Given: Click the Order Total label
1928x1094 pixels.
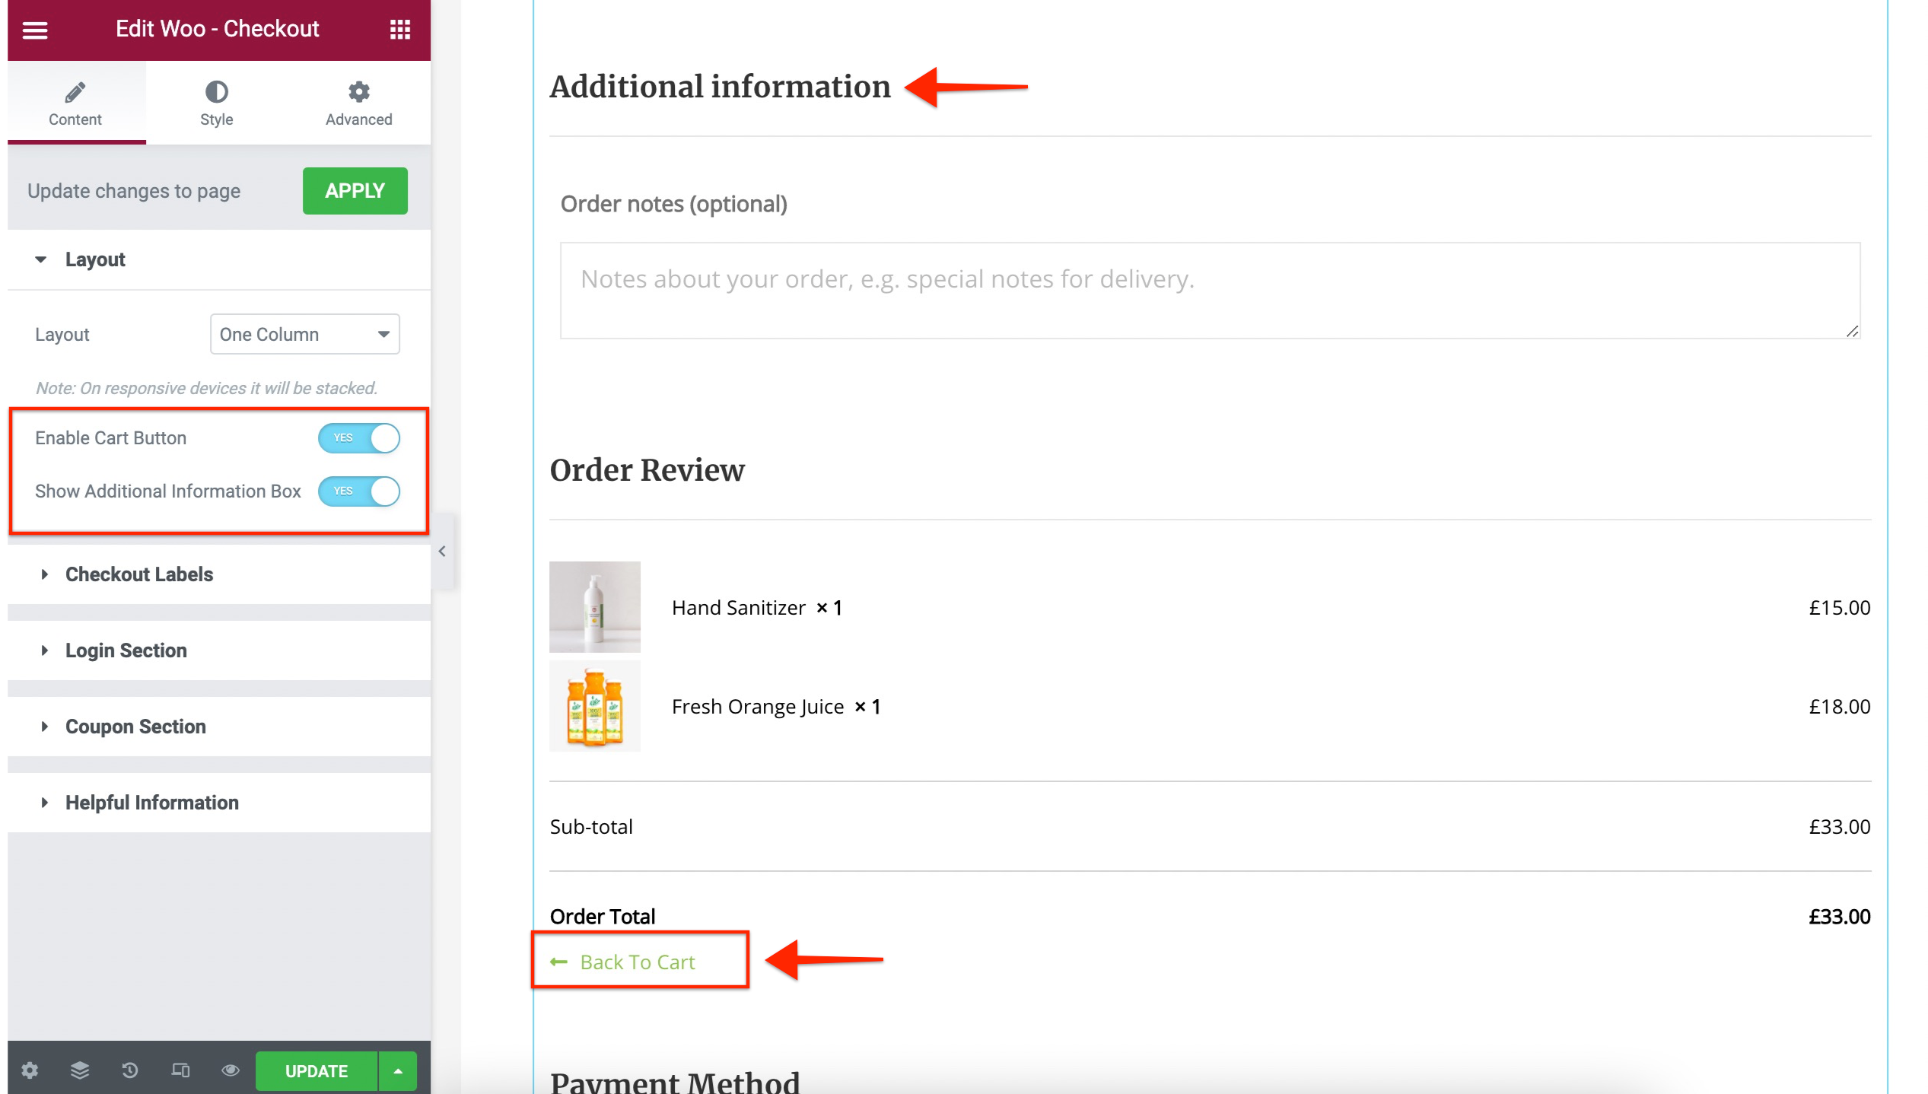Looking at the screenshot, I should point(603,917).
